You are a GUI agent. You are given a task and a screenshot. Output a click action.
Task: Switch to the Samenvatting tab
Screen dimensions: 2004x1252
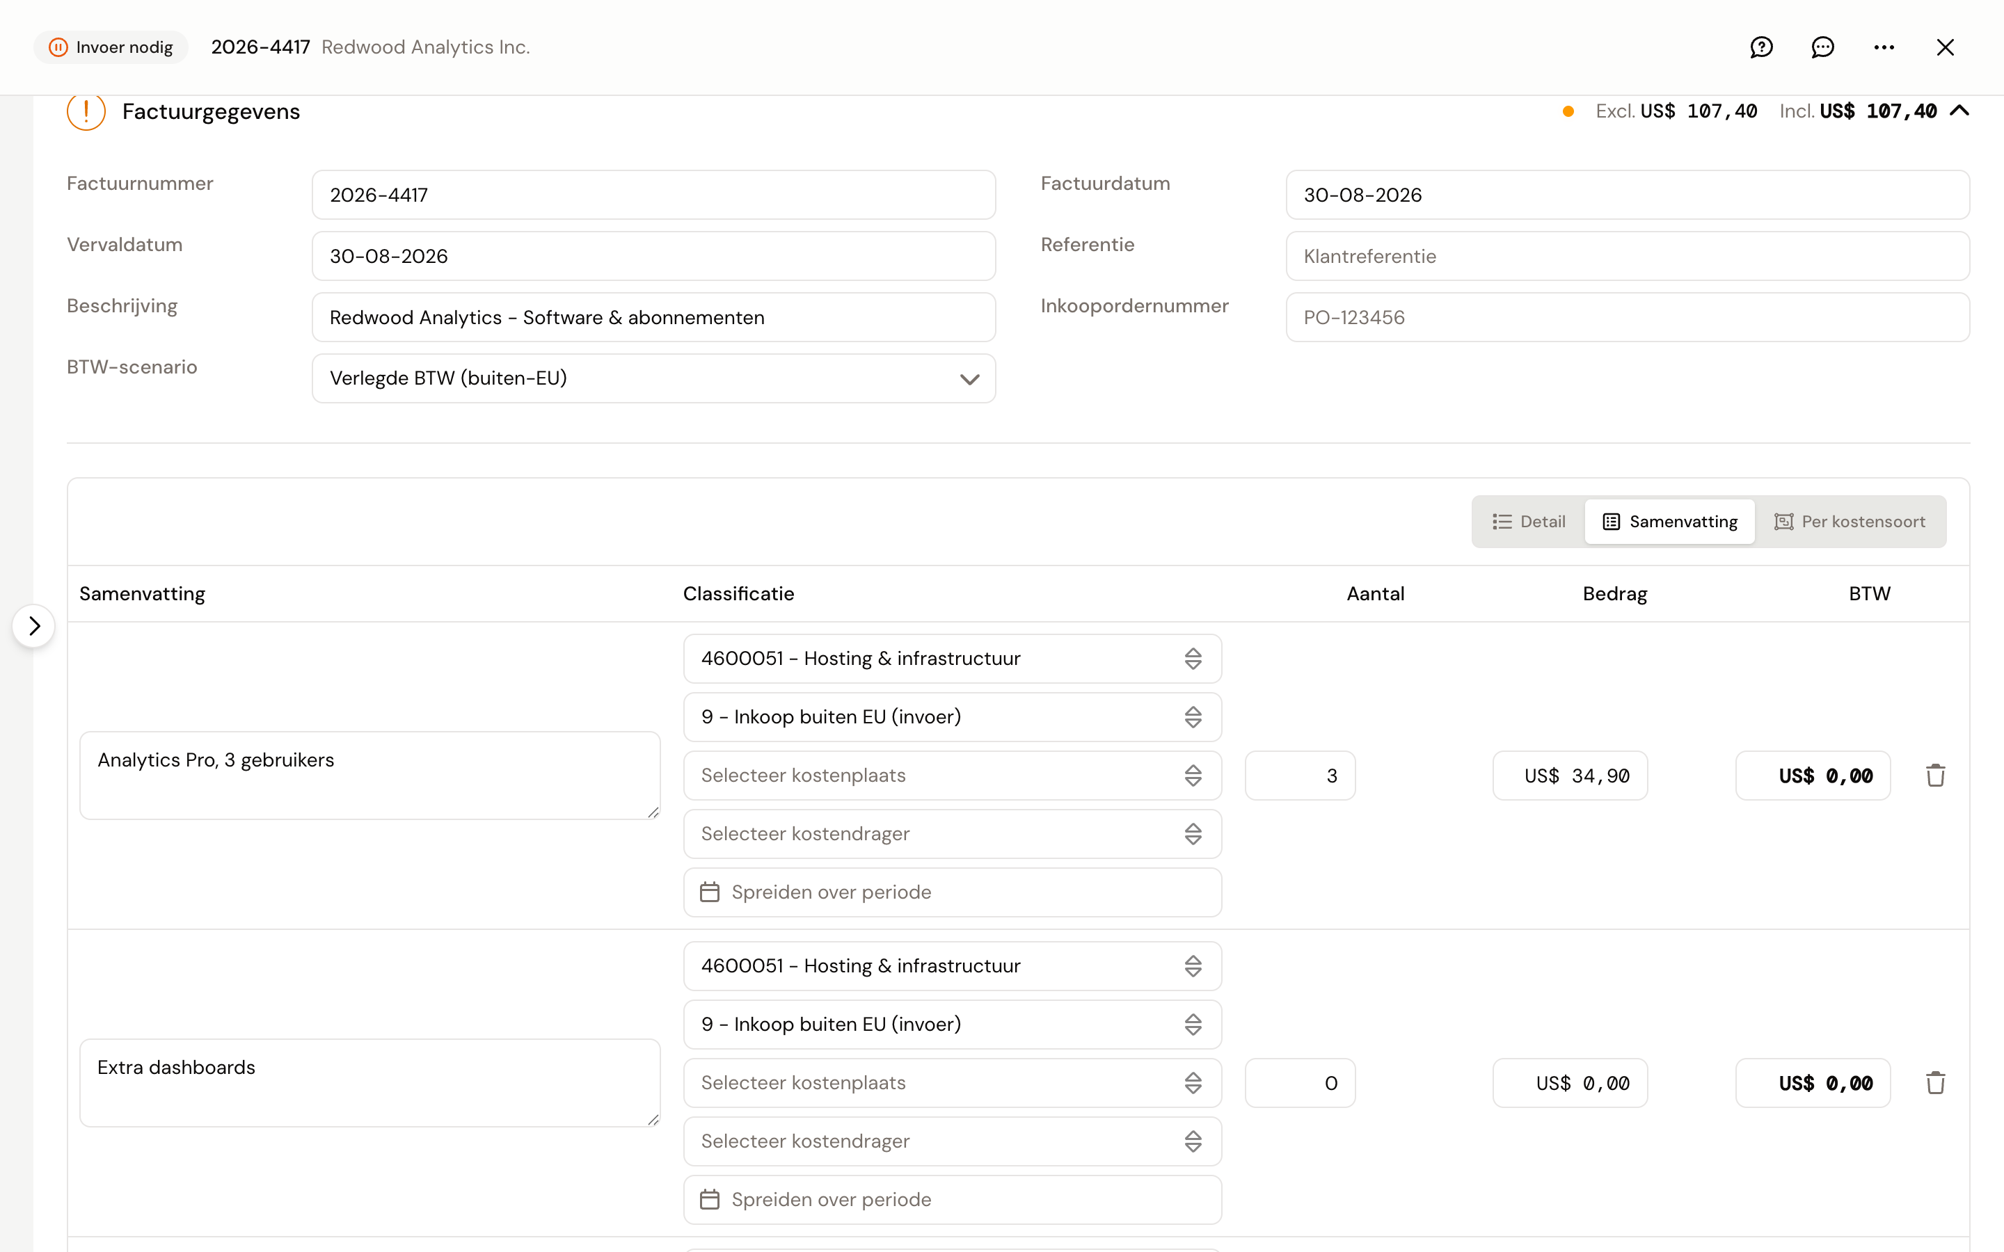point(1669,522)
